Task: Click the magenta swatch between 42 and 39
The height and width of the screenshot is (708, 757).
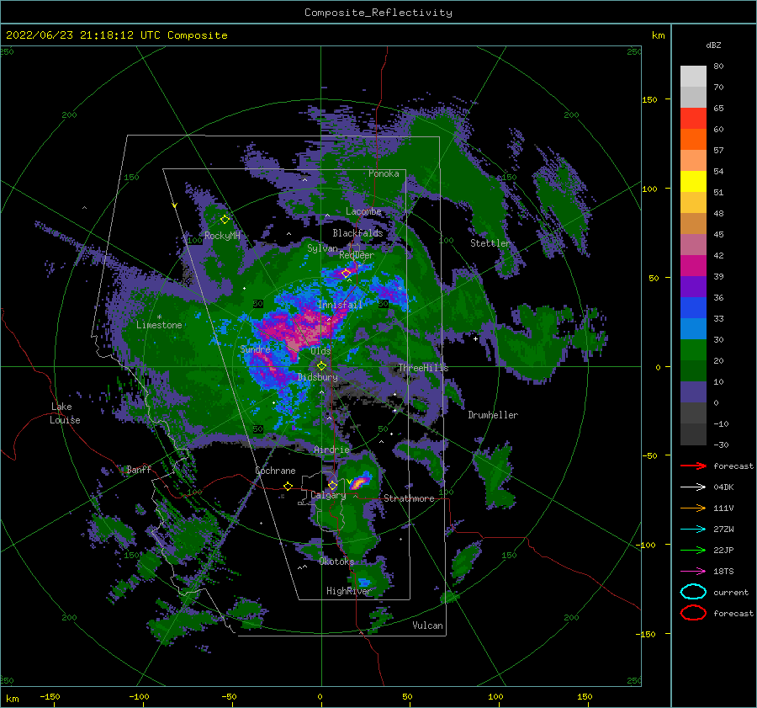Action: (693, 265)
